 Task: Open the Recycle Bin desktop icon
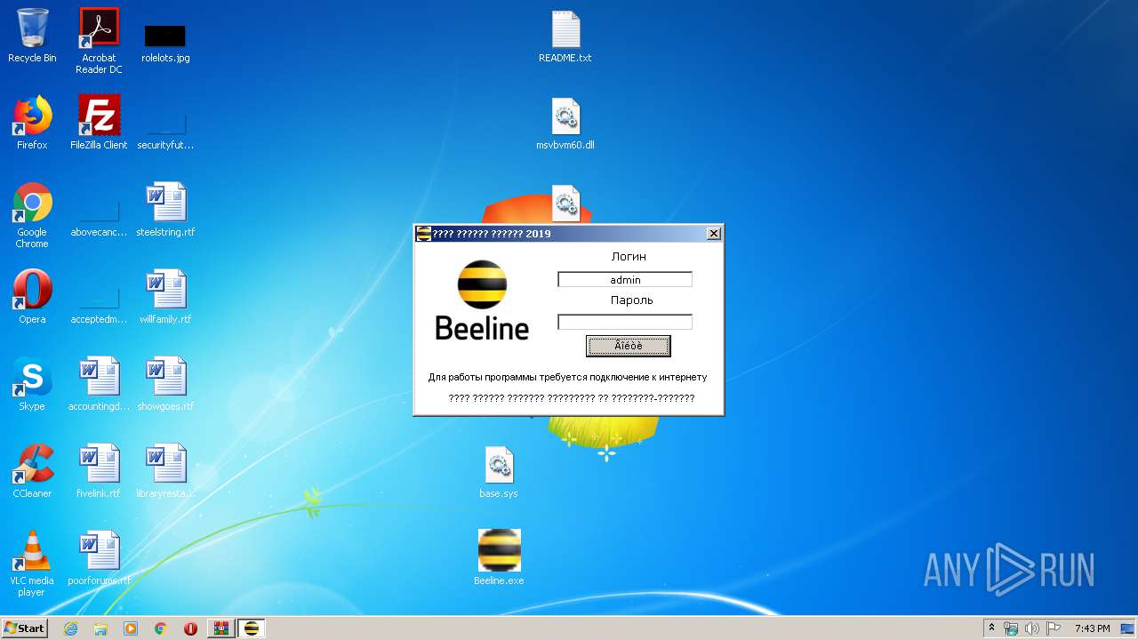tap(32, 36)
